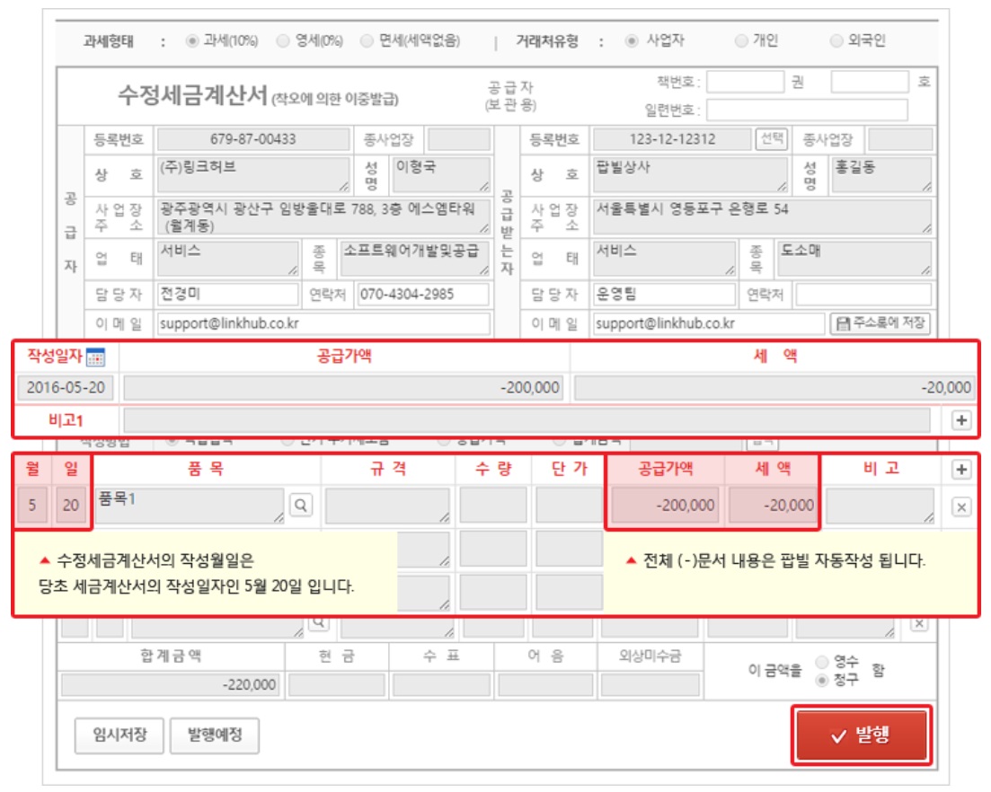
Task: Click the date field 2016-05-20
Action: click(66, 387)
